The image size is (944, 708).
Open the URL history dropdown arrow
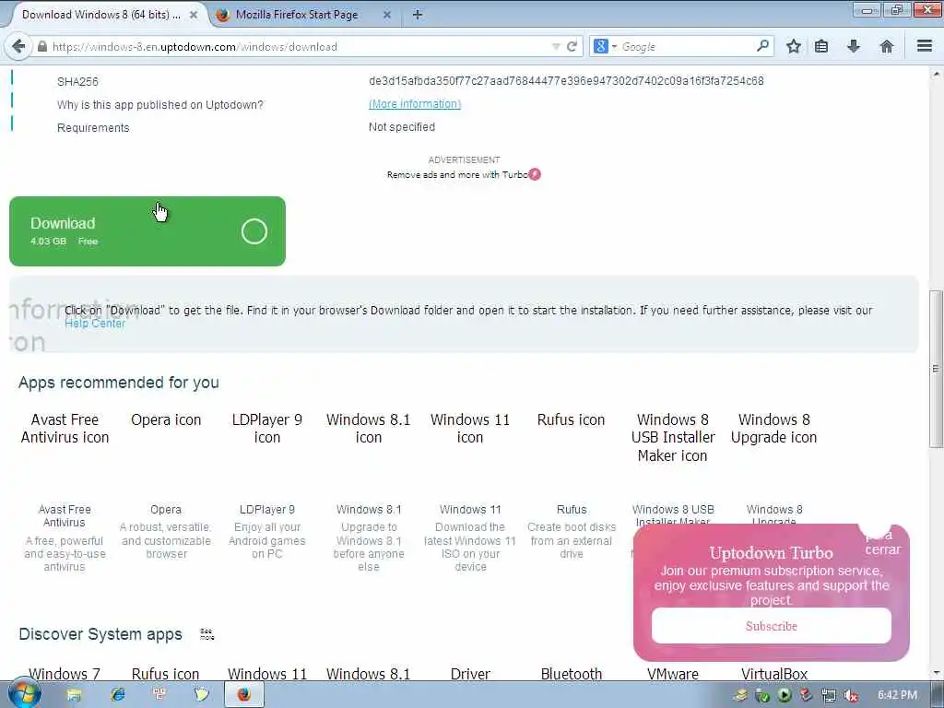556,46
